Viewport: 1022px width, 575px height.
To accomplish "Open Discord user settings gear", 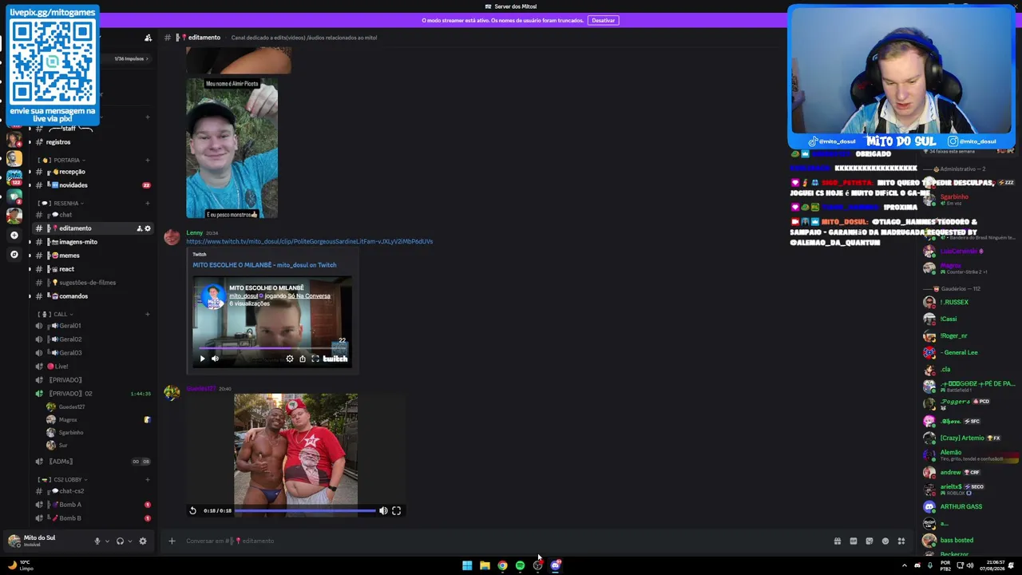I will coord(143,541).
